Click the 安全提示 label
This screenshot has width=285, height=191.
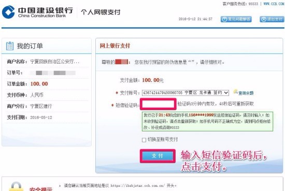[x=41, y=189]
